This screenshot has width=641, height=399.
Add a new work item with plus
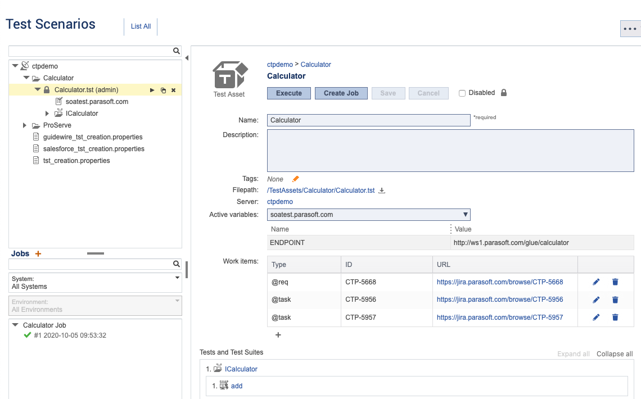(278, 335)
